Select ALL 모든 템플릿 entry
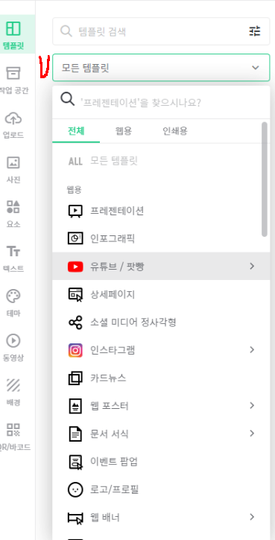This screenshot has width=275, height=540. pos(161,161)
